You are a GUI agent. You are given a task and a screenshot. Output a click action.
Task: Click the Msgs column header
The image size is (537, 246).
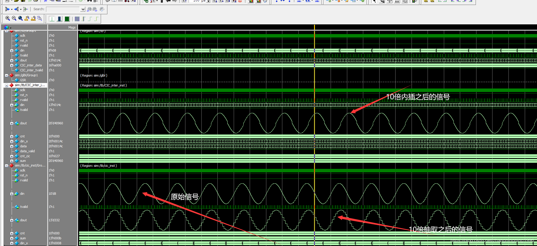72,27
